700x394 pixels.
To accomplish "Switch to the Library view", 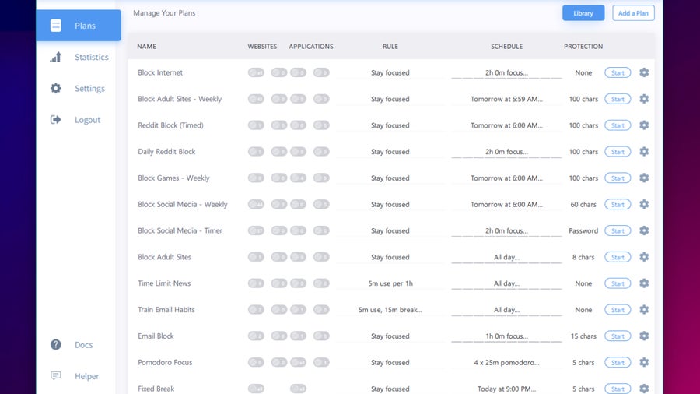I will [583, 13].
